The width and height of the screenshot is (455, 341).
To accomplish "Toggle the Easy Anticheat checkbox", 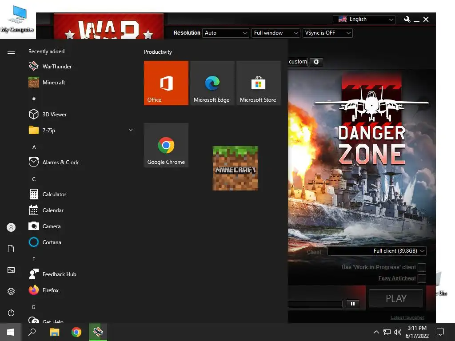I will pyautogui.click(x=422, y=278).
